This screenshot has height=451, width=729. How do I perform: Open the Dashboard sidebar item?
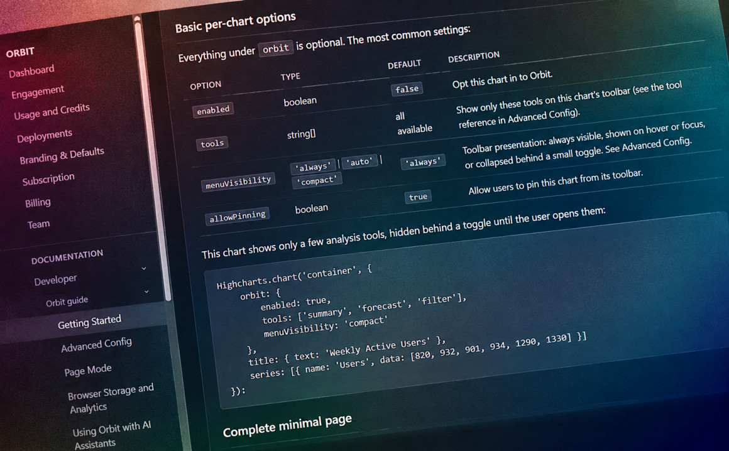(x=31, y=71)
